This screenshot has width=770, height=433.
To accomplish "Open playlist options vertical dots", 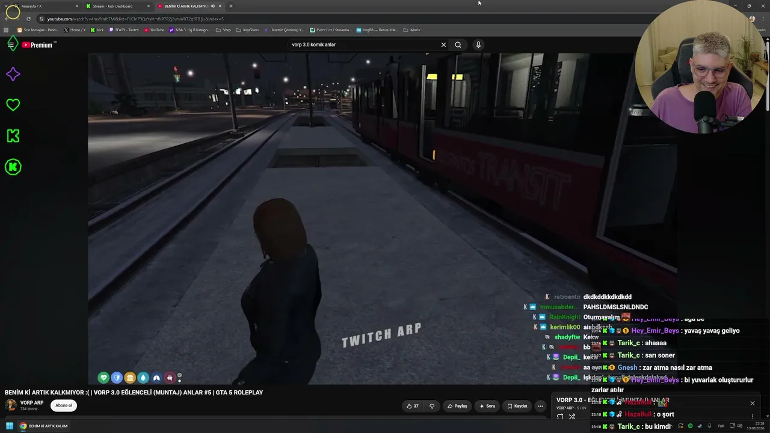I will 752,416.
